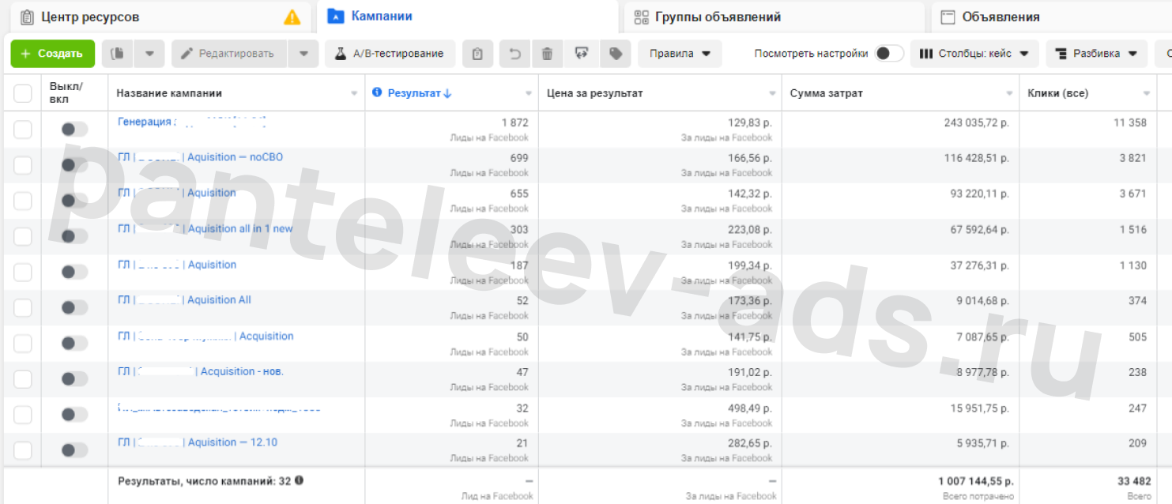Open Цена за результат column dropdown arrow

click(x=771, y=93)
